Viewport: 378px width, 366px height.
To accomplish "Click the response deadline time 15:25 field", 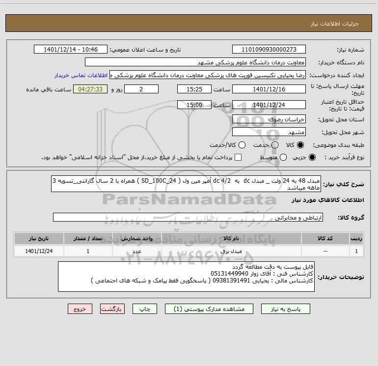I will [194, 89].
